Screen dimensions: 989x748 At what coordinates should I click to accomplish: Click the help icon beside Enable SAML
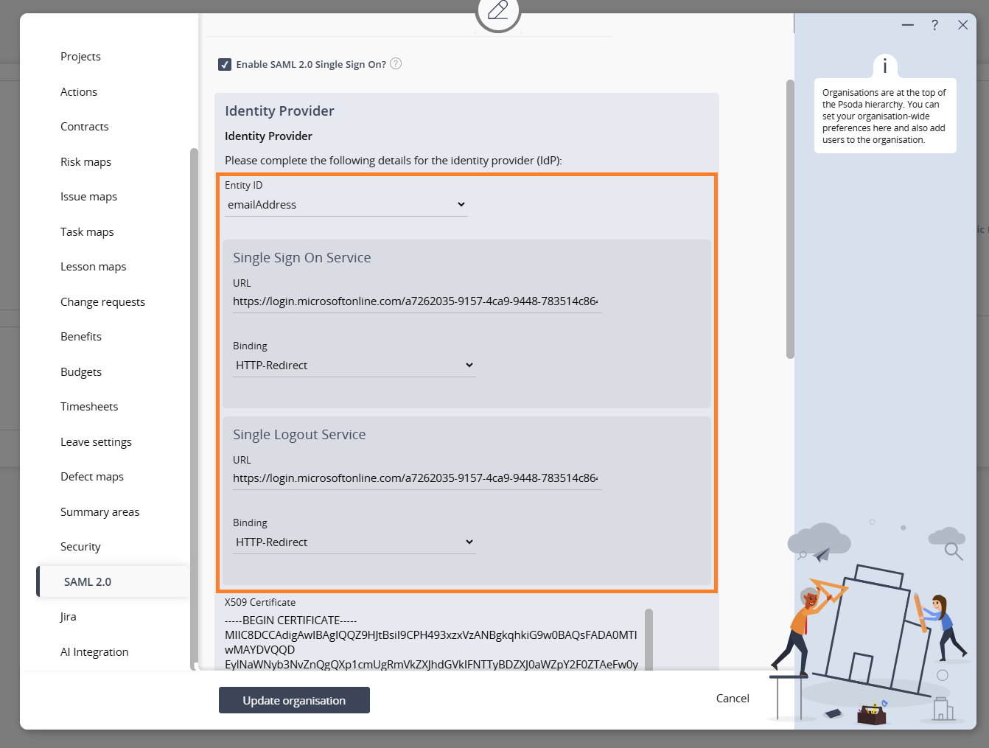396,64
